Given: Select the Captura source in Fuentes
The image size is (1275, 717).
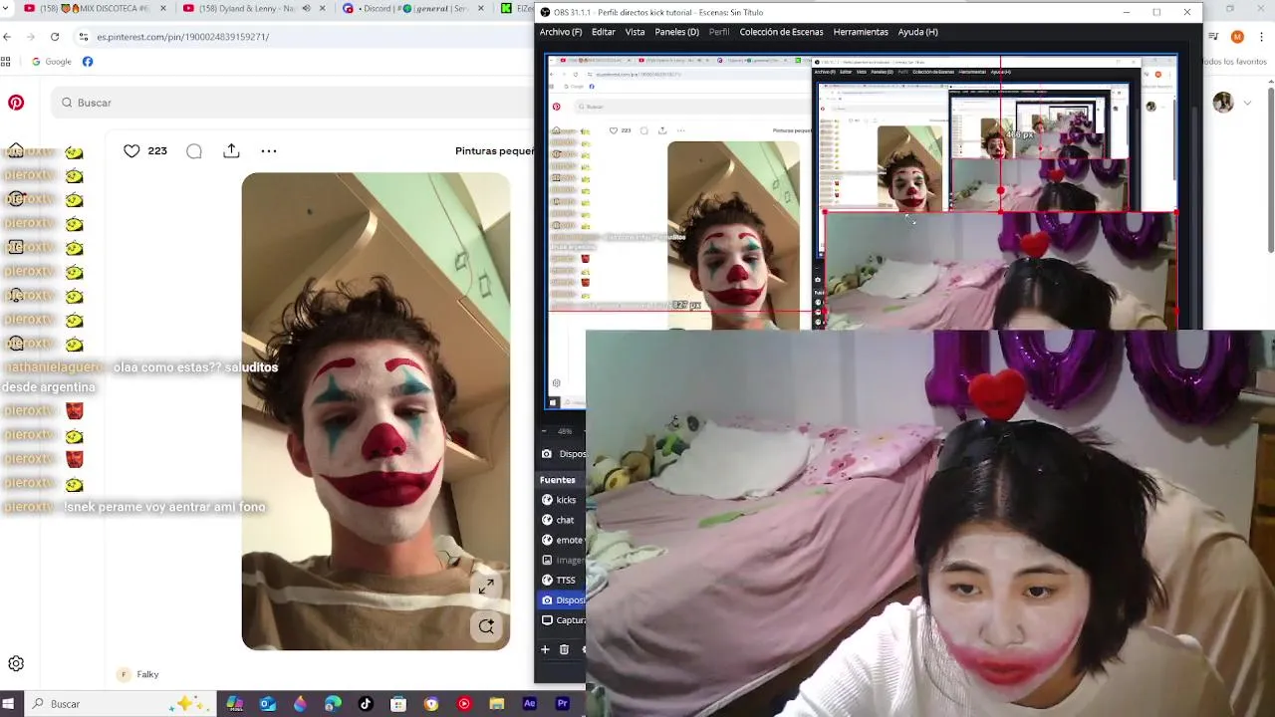Looking at the screenshot, I should 562,620.
